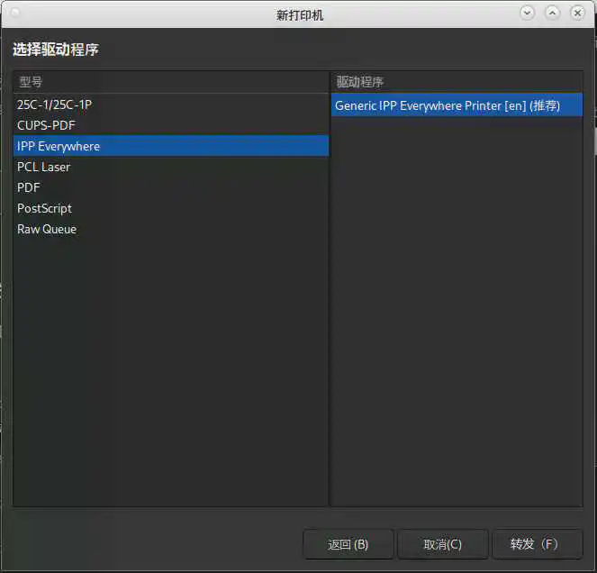Cancel with the 取消(C) button
The image size is (597, 573).
click(x=443, y=544)
